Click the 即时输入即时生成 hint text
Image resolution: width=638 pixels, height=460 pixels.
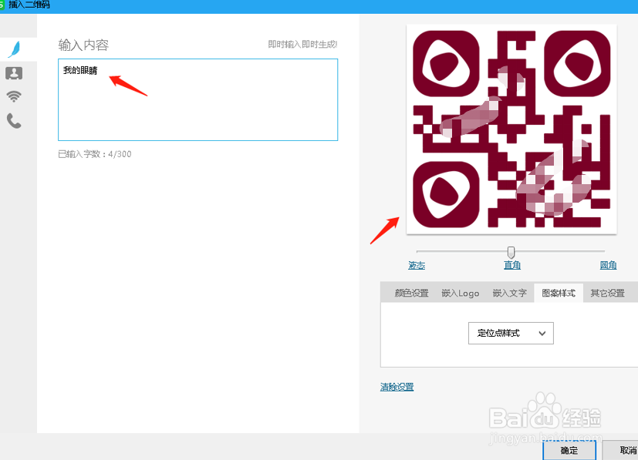pyautogui.click(x=302, y=44)
